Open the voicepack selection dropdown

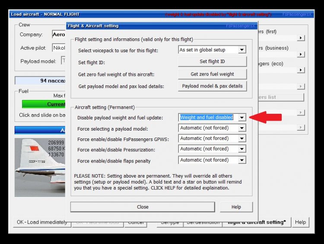[242, 50]
